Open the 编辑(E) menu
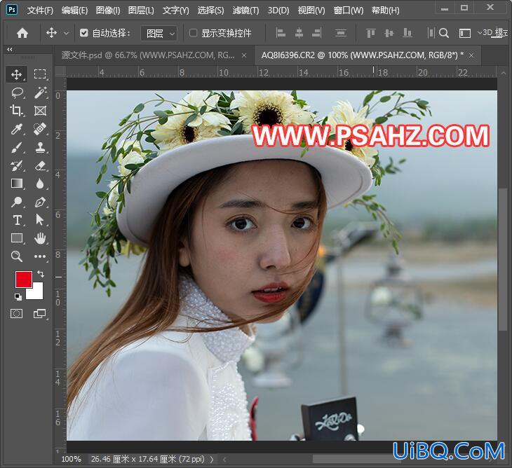512x468 pixels. pyautogui.click(x=74, y=11)
